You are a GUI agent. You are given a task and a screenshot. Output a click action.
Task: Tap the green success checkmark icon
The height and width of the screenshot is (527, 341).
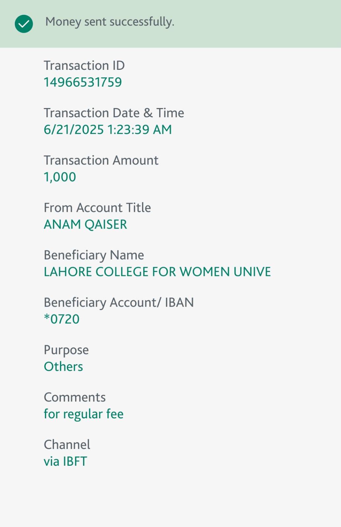click(x=24, y=24)
